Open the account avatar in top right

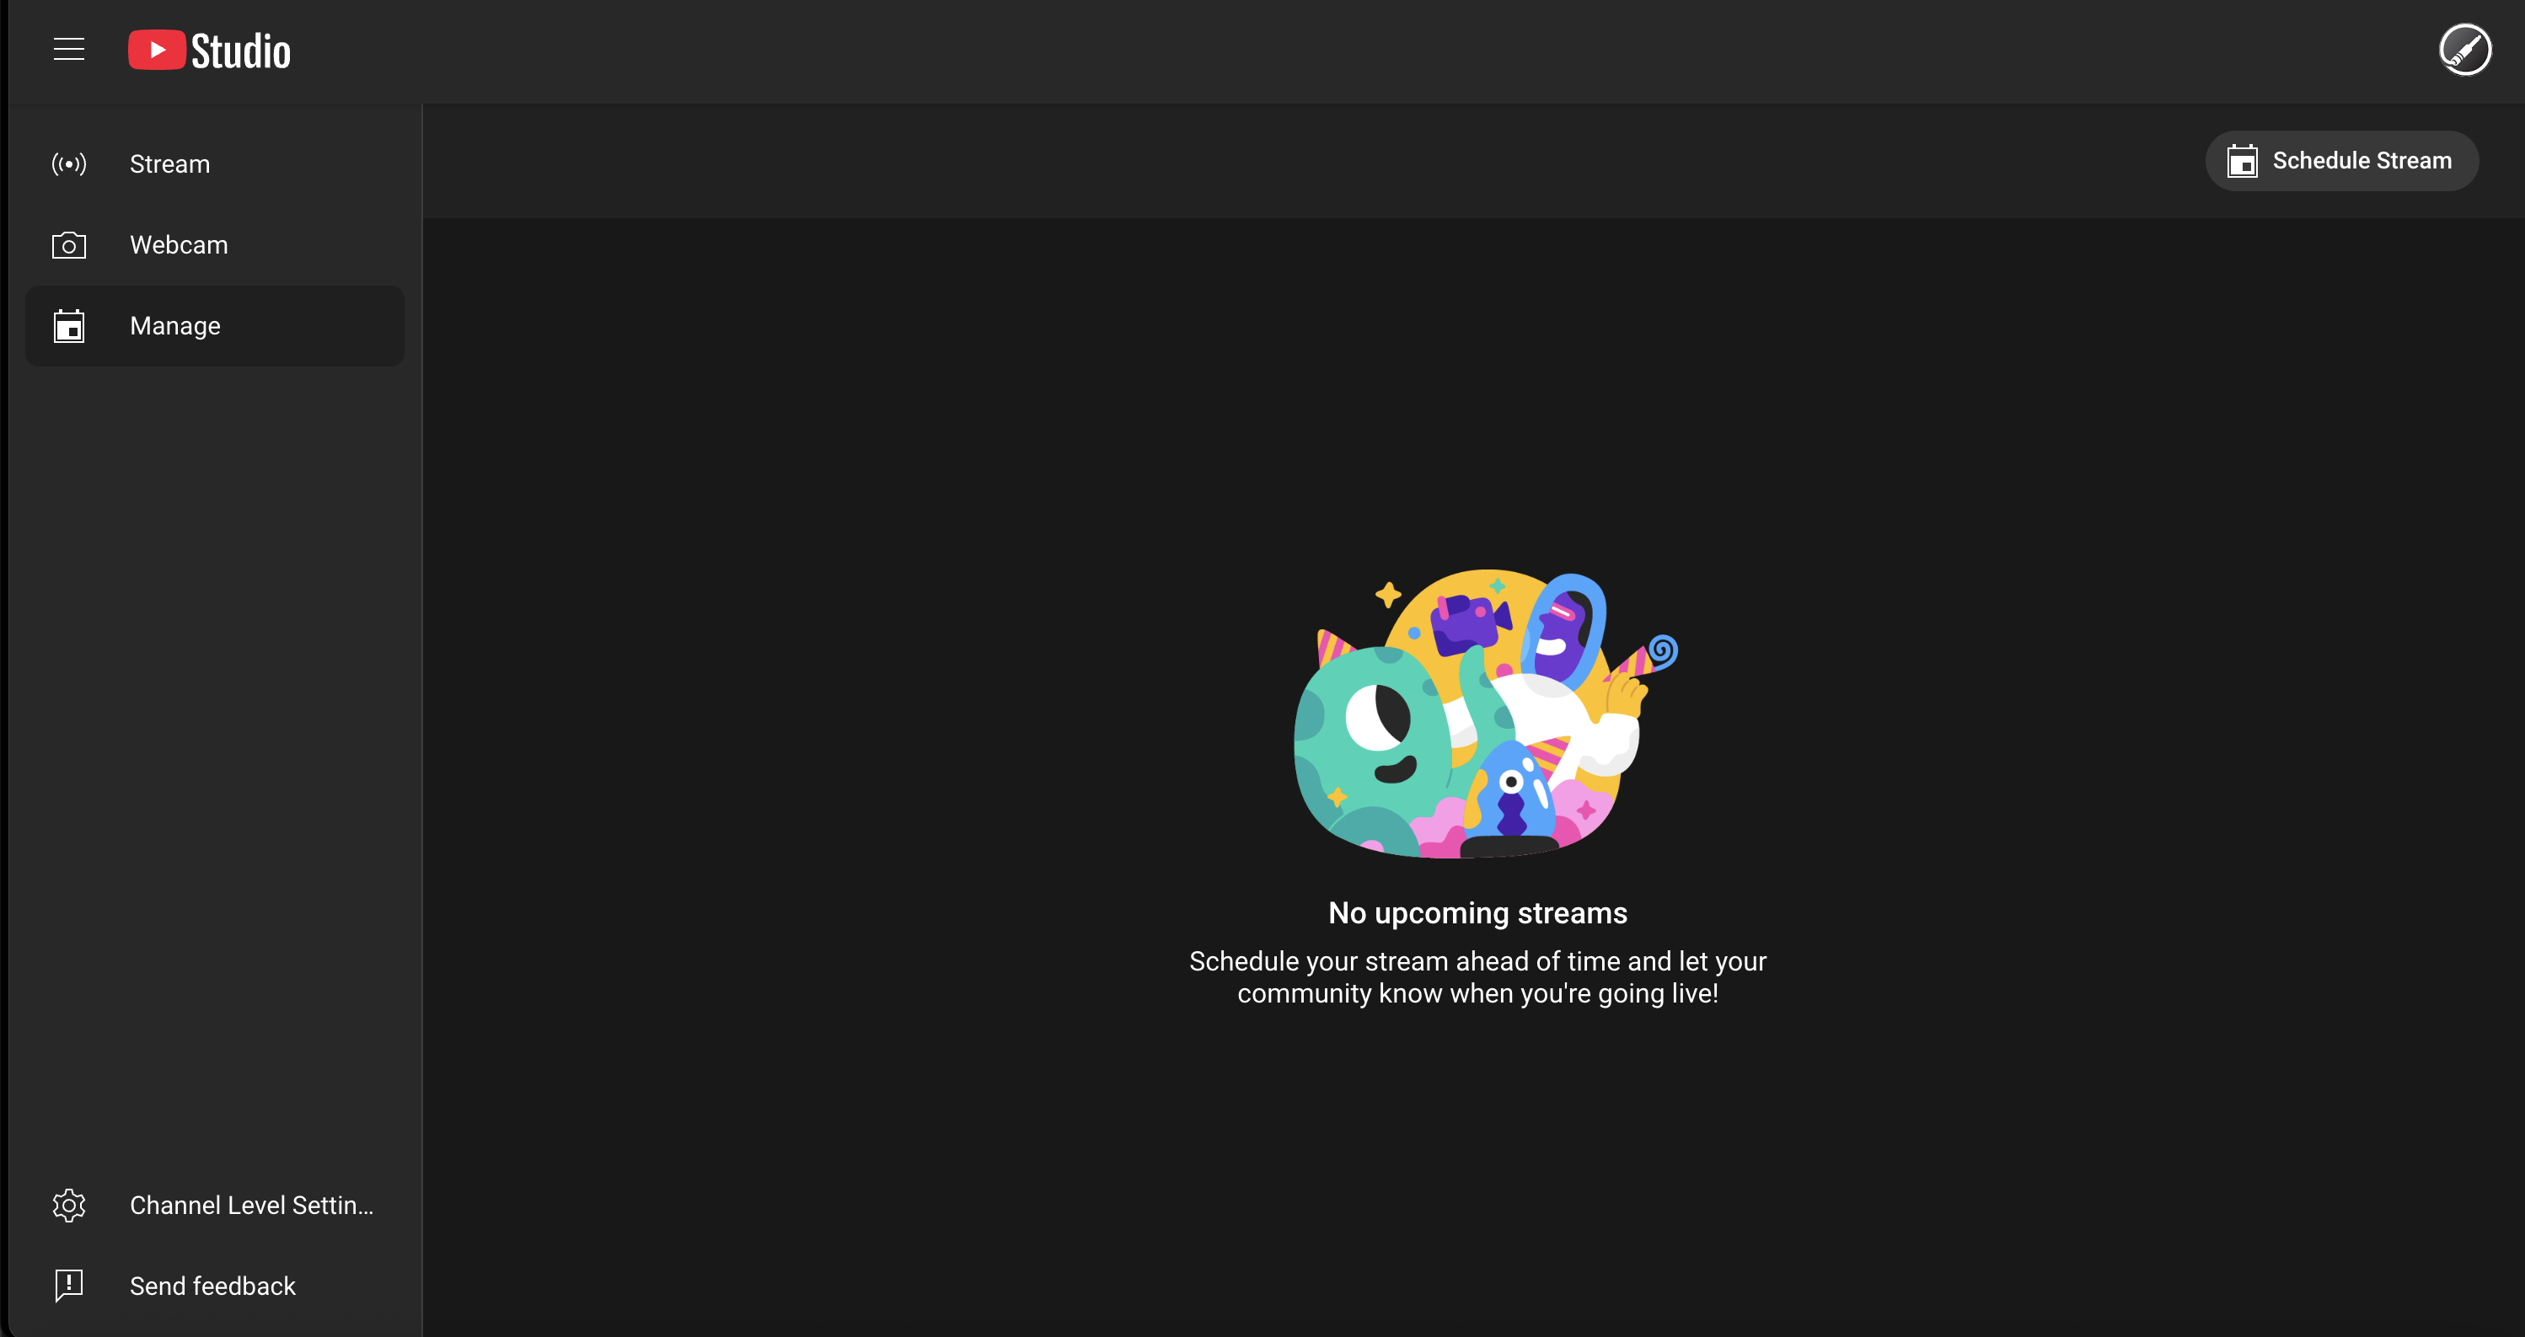click(x=2464, y=49)
